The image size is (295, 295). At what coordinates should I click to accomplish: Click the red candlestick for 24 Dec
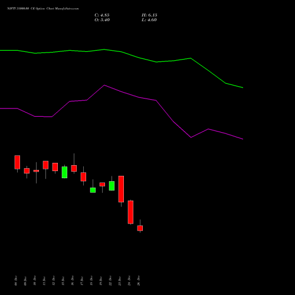click(130, 212)
